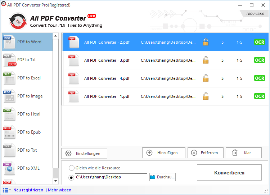Start conversion with Konvertieren button

229,173
